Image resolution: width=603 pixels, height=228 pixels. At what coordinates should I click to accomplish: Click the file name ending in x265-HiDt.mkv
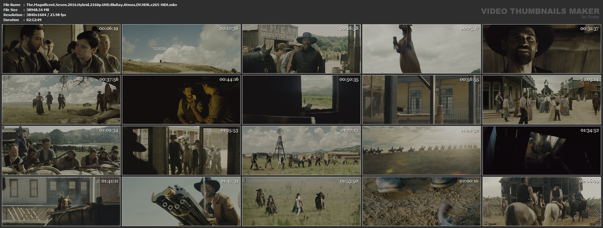click(x=102, y=4)
